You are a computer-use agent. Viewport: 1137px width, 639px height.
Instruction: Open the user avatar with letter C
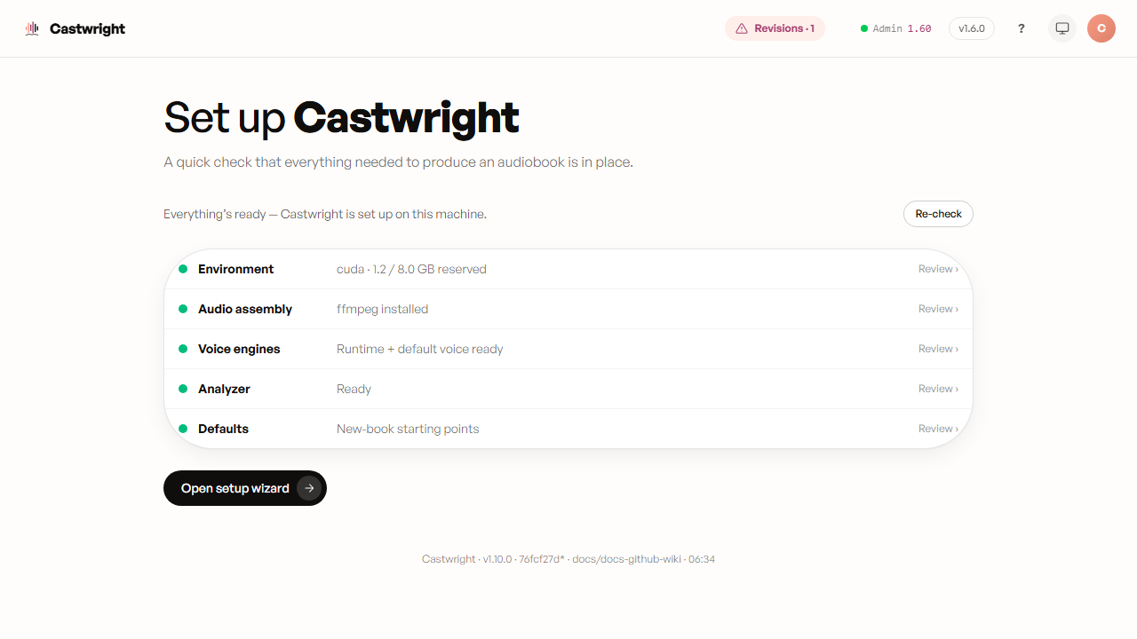pos(1101,28)
